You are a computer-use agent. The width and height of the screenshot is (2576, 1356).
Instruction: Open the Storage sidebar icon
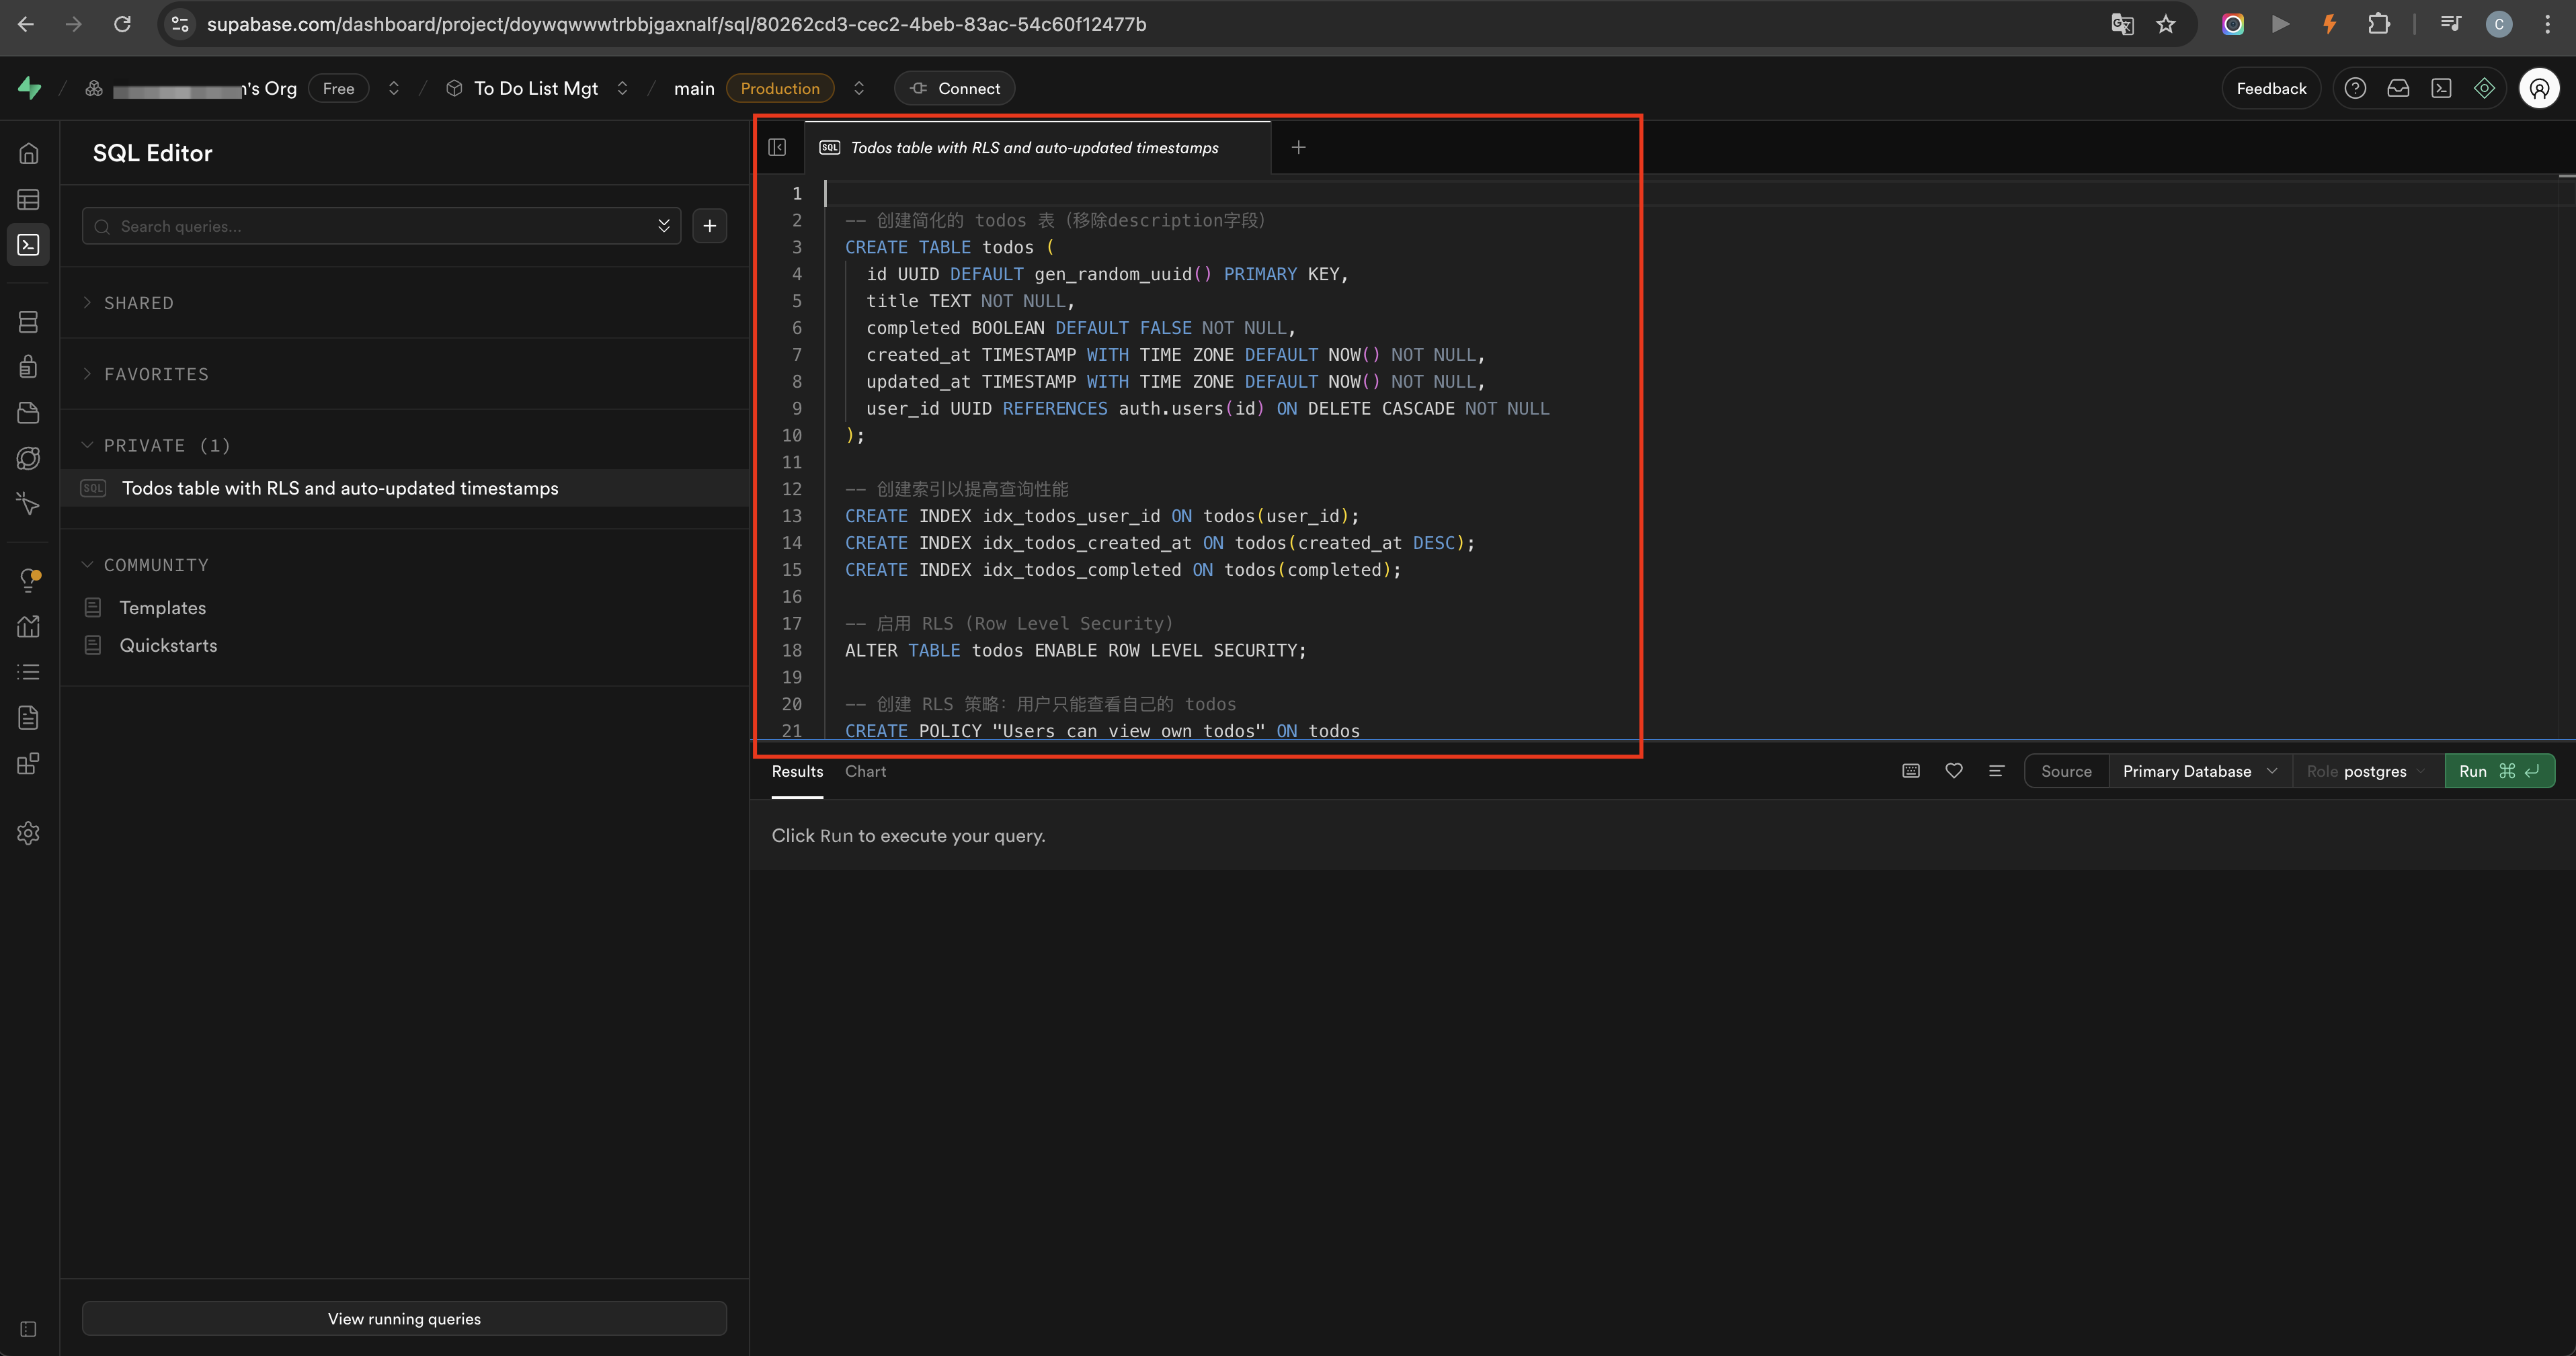pos(29,413)
